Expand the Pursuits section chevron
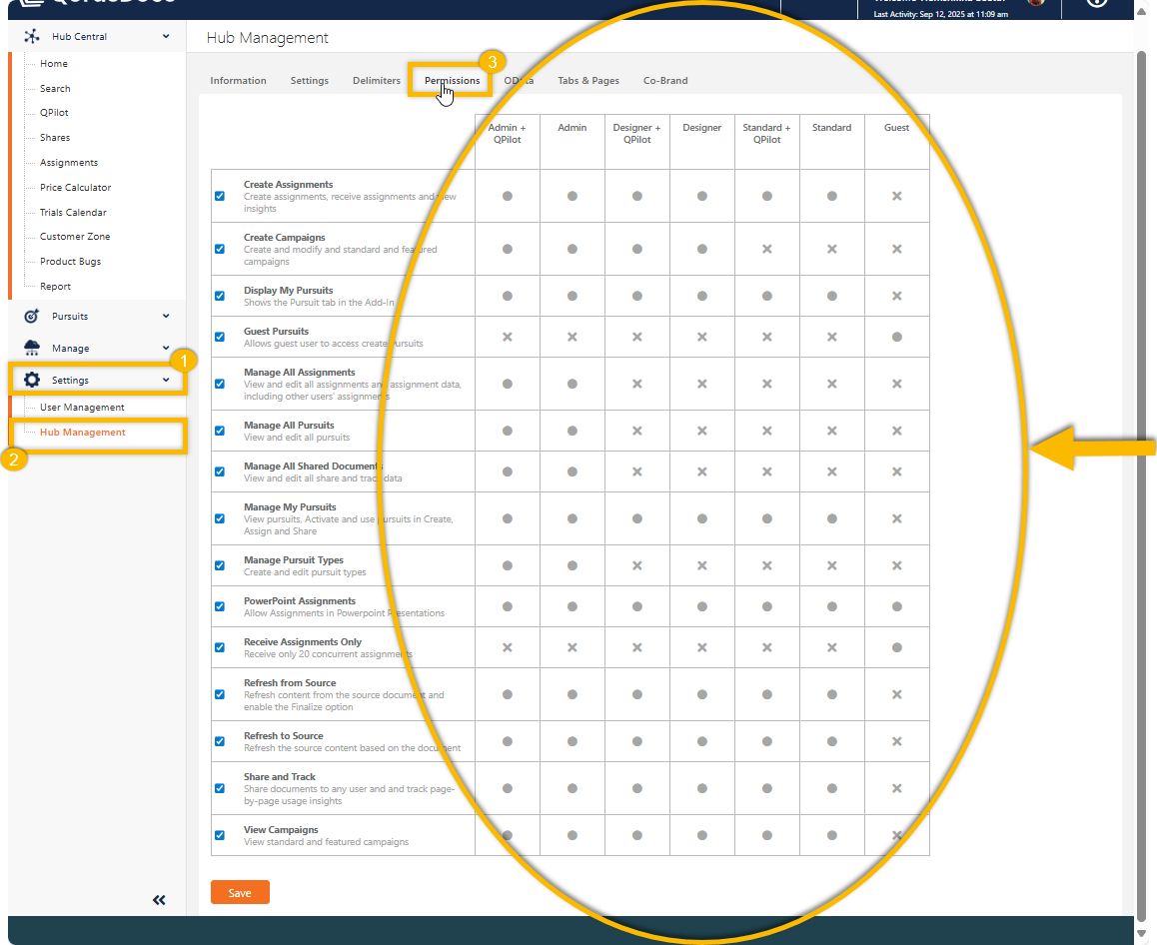1157x945 pixels. (x=166, y=317)
